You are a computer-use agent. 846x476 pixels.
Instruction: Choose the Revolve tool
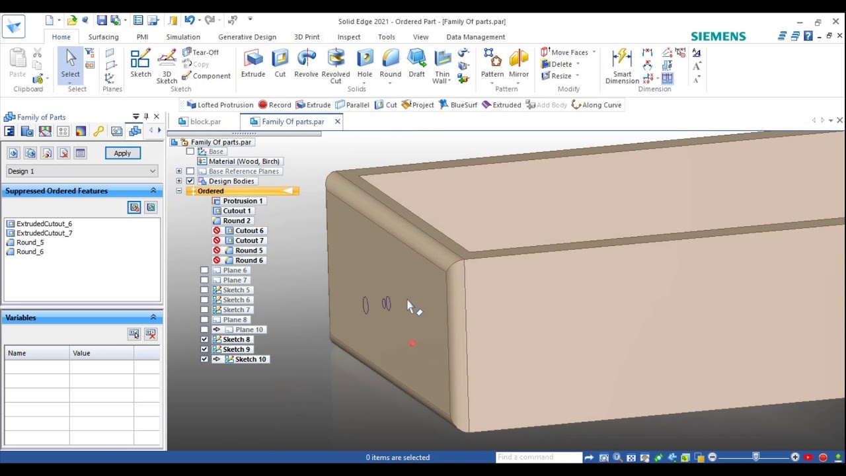[x=306, y=64]
